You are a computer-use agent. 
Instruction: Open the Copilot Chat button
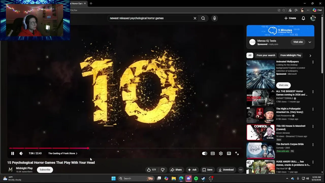pos(317,10)
